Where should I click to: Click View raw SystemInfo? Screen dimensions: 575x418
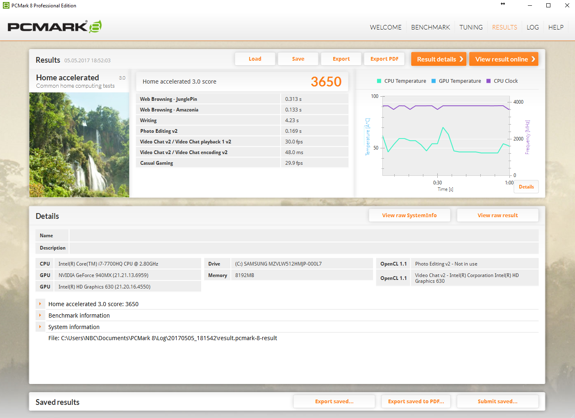409,216
